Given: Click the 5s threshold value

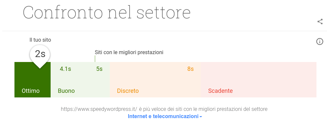Looking at the screenshot, I should coord(100,69).
